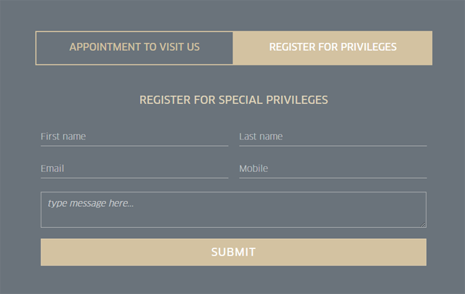Click the underline beneath Mobile
Image resolution: width=465 pixels, height=294 pixels.
333,178
